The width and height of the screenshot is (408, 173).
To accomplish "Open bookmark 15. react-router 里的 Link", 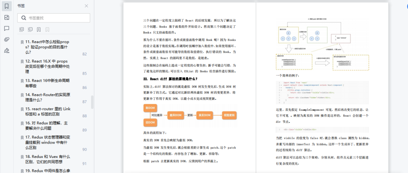I will (x=48, y=112).
